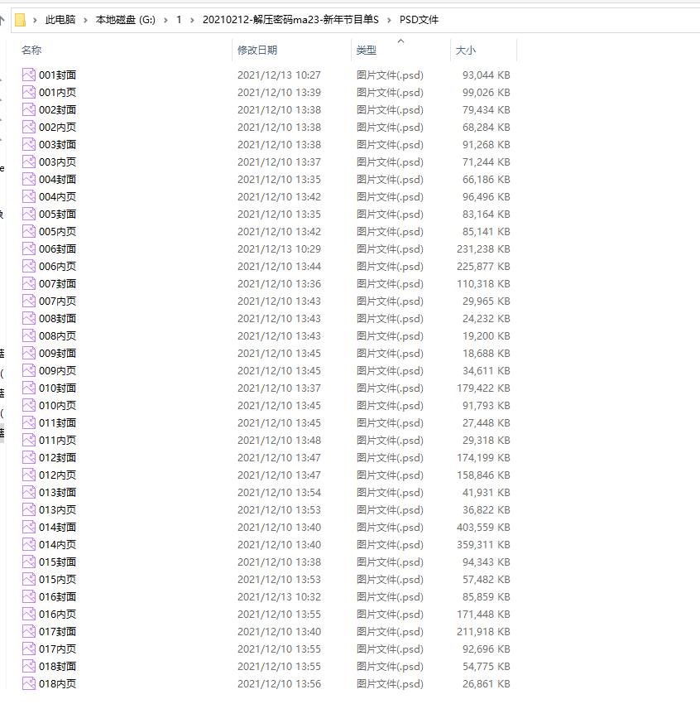Click the file icon of 011内页
Viewport: 700px width, 704px height.
point(29,440)
